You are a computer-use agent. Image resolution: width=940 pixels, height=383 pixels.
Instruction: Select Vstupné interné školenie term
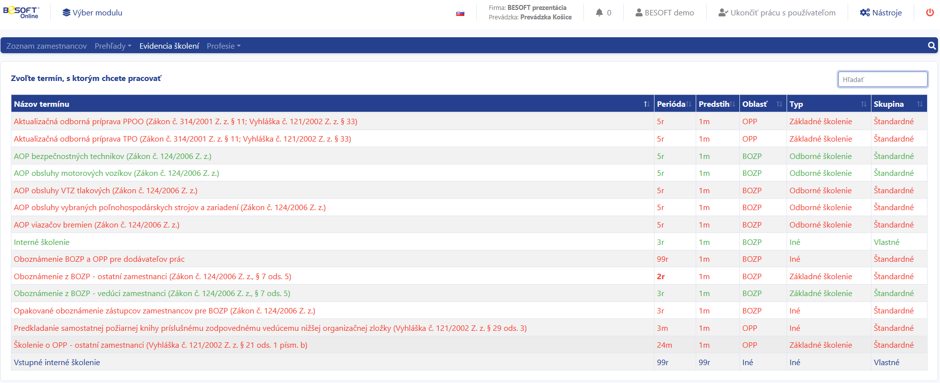[57, 362]
